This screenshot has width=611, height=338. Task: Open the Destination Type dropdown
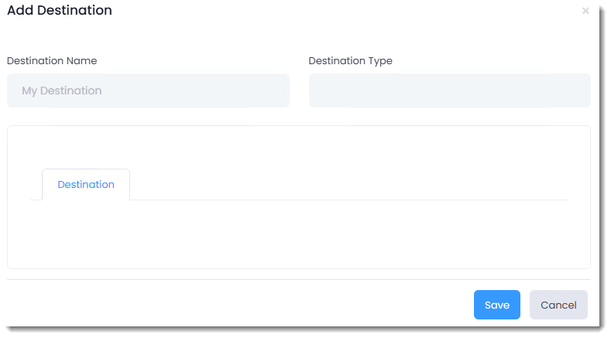tap(449, 90)
